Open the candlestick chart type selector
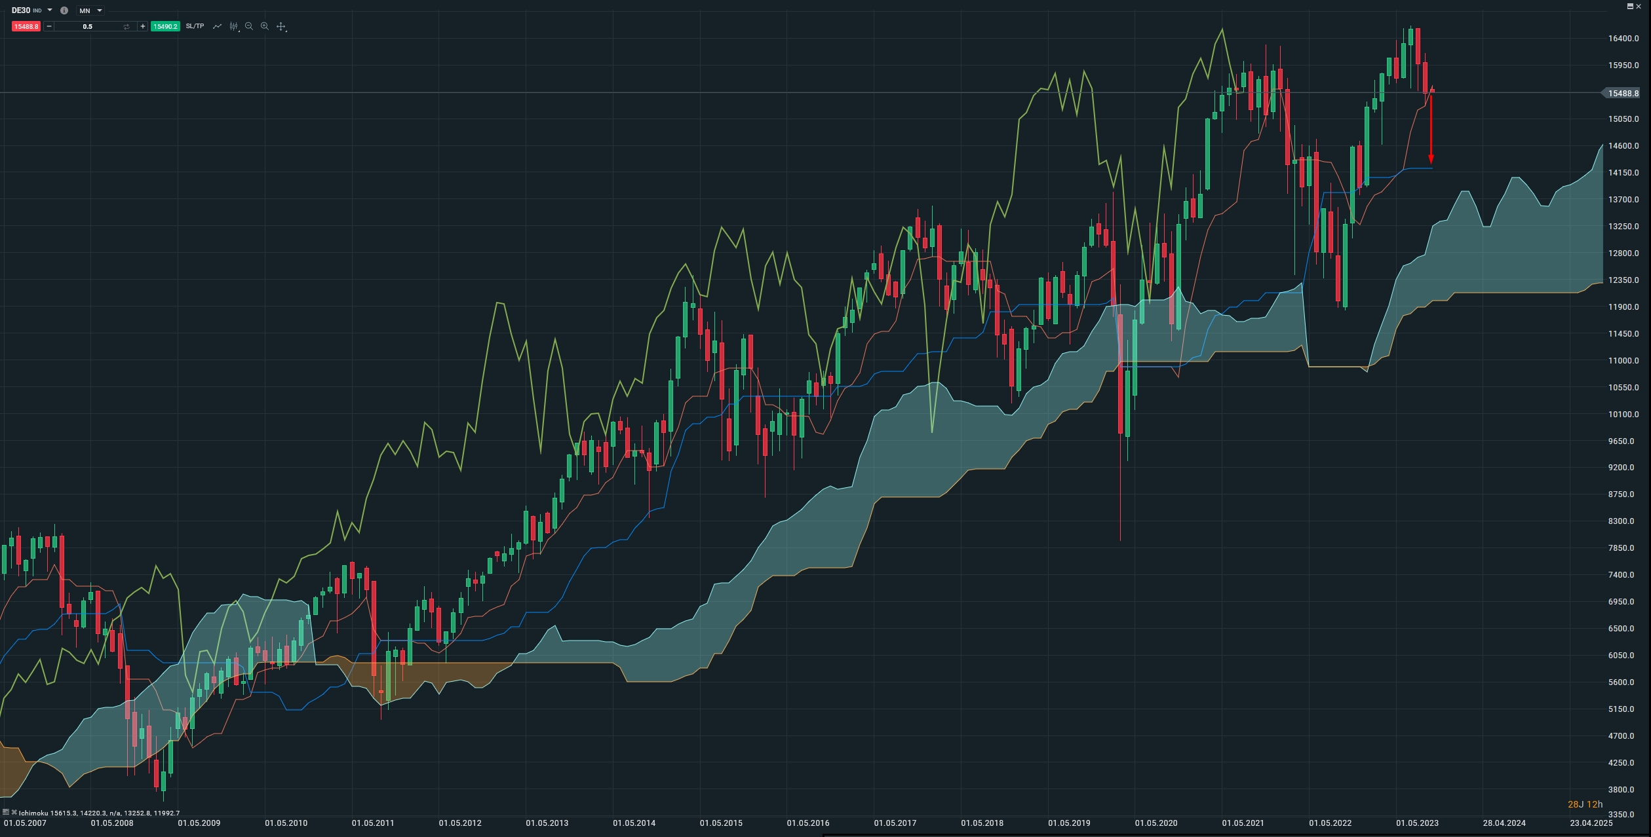Viewport: 1651px width, 837px height. click(x=234, y=26)
